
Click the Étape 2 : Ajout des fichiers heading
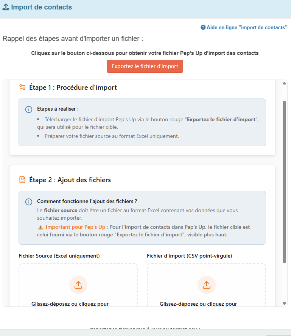[x=70, y=180]
